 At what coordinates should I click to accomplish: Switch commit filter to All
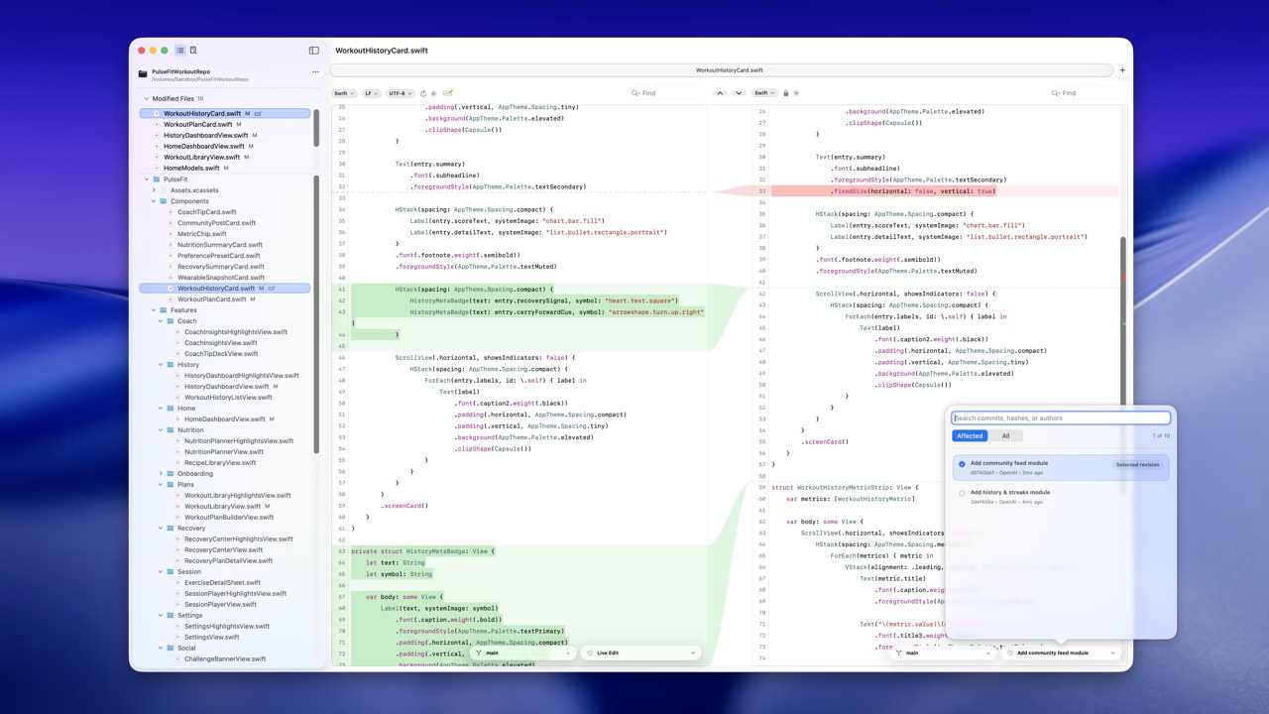(x=1005, y=436)
